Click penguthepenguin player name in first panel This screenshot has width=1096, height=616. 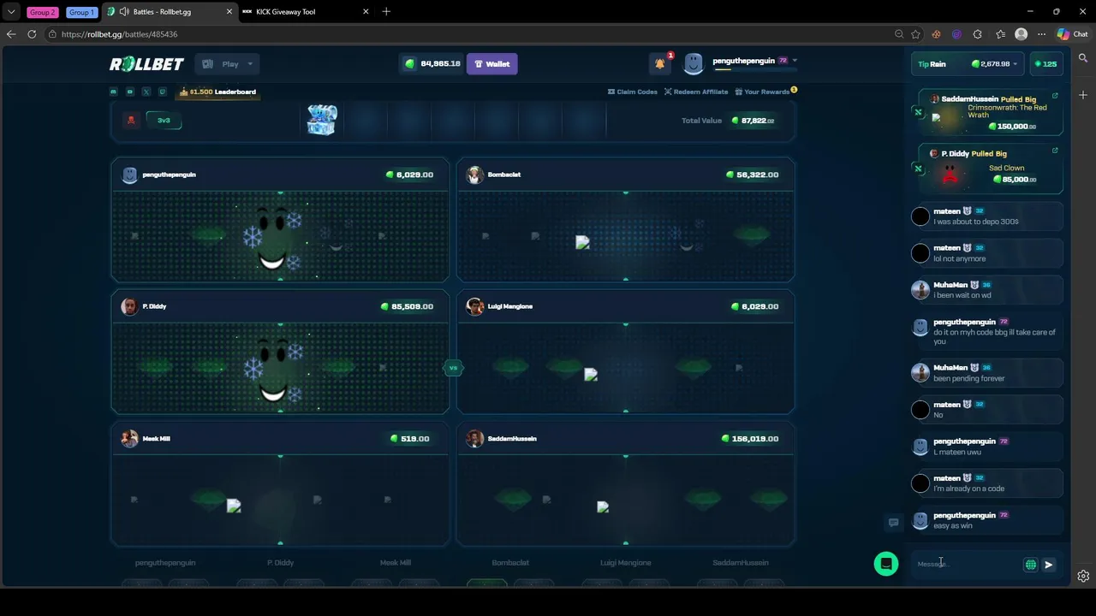[x=169, y=175]
